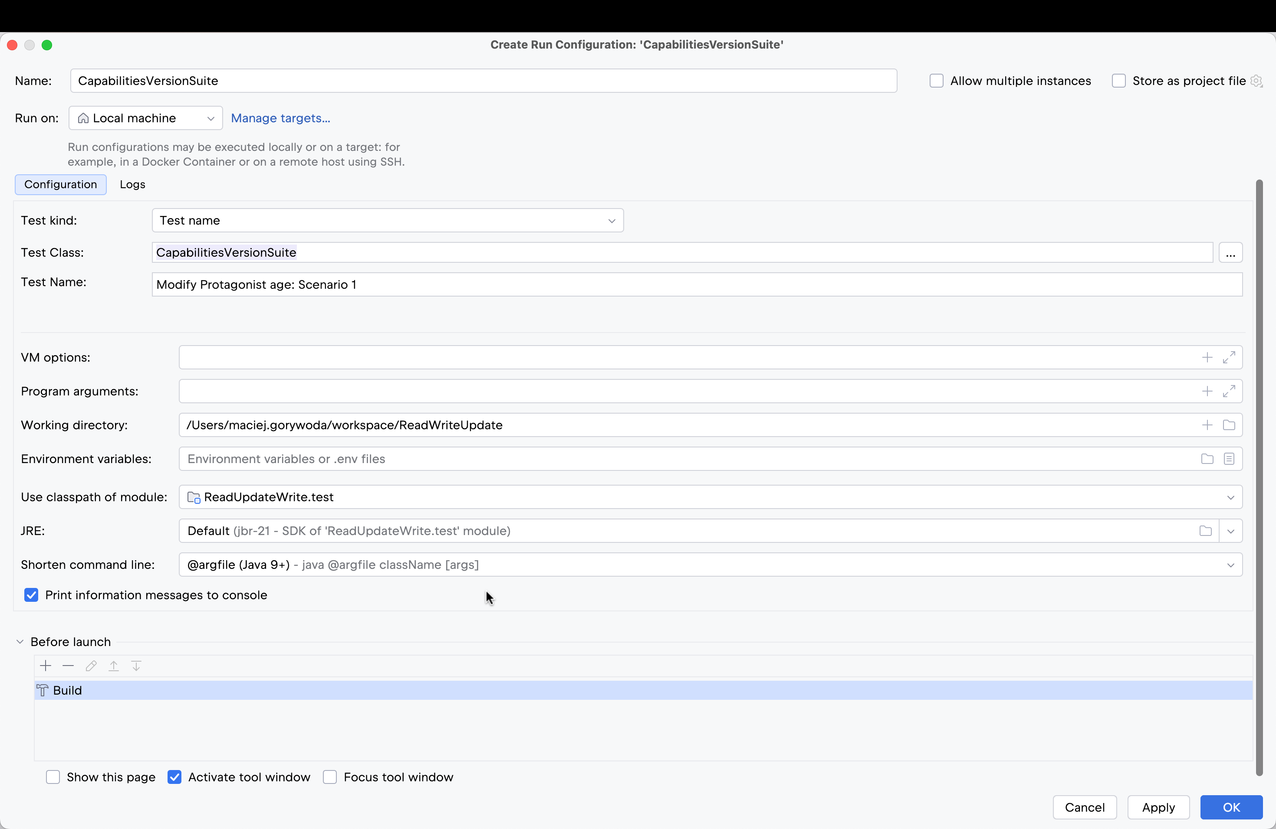Open Use classpath of module dropdown
The image size is (1276, 829).
pos(710,497)
